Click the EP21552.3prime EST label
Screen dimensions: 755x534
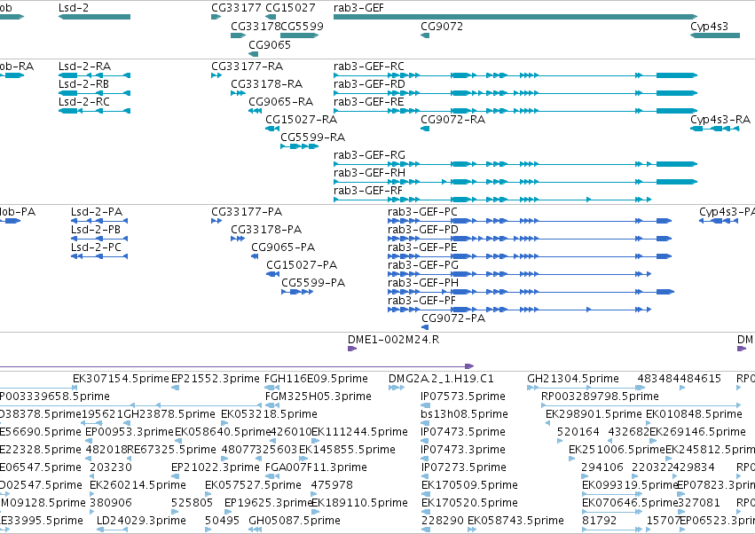point(216,378)
